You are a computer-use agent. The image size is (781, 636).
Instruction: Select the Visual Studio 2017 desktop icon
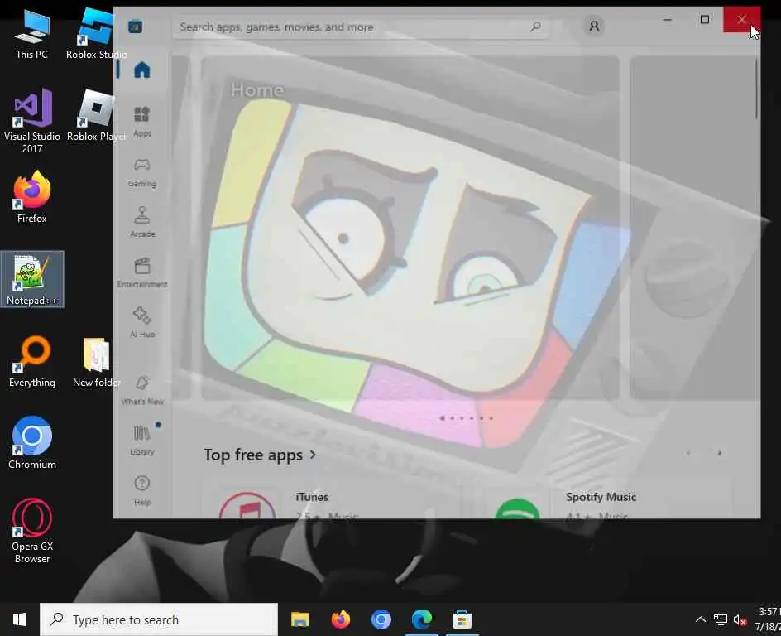[x=32, y=121]
